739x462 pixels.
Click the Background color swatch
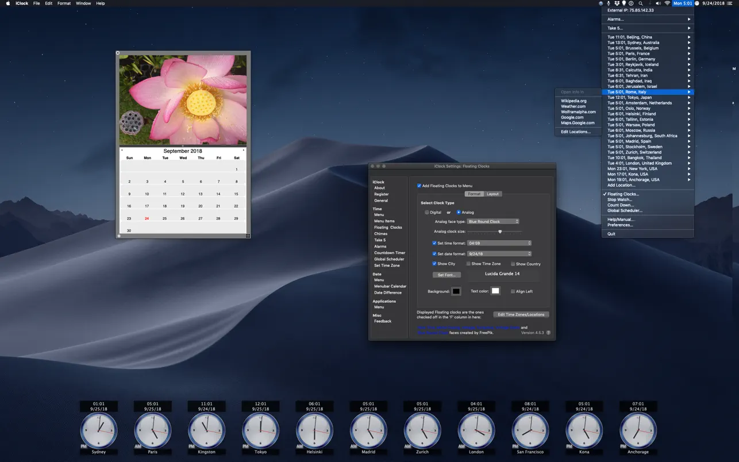[456, 291]
